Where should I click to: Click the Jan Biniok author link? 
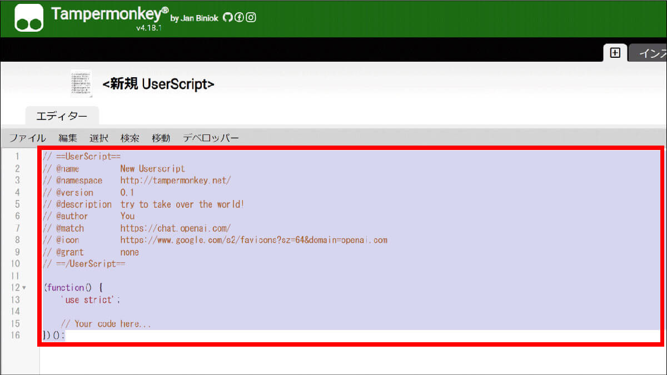(199, 18)
